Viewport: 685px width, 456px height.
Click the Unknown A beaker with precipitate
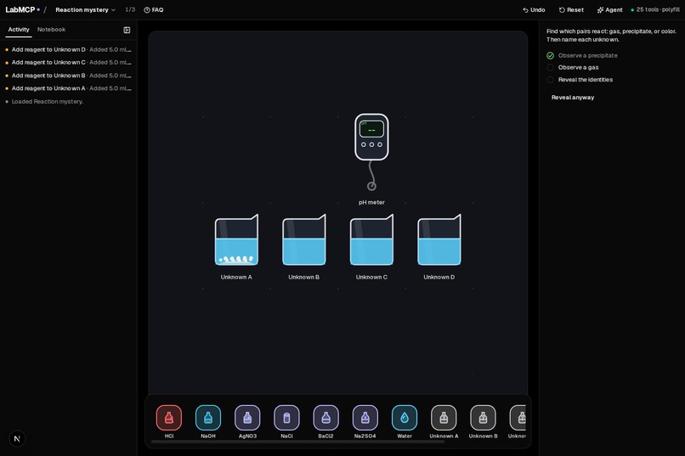(x=236, y=240)
